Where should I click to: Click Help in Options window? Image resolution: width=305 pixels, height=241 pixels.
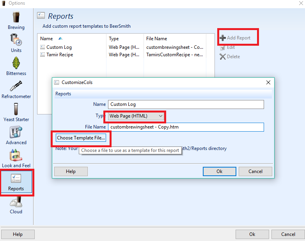(x=18, y=234)
